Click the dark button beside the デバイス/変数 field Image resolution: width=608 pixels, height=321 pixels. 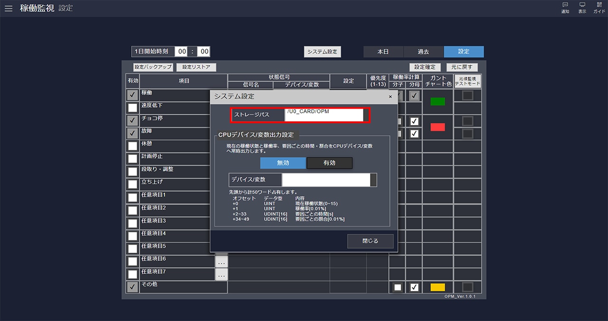tap(373, 180)
